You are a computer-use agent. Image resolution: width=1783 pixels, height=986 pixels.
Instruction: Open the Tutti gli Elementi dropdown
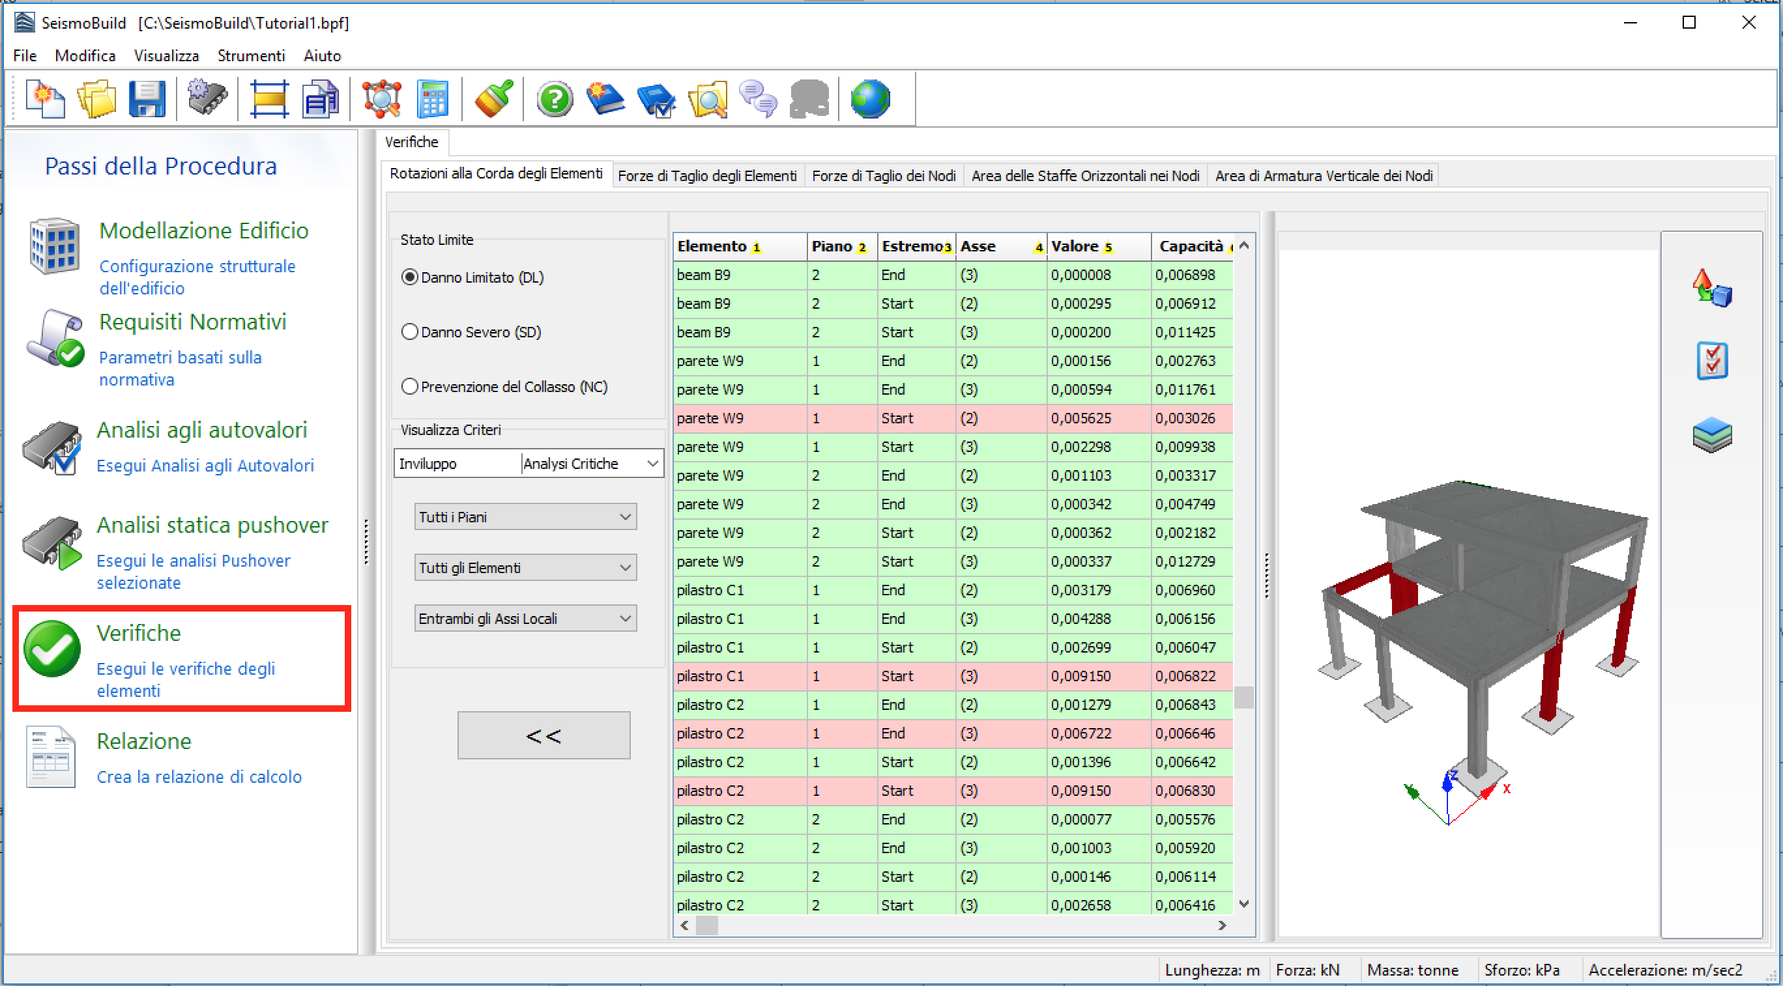[525, 567]
